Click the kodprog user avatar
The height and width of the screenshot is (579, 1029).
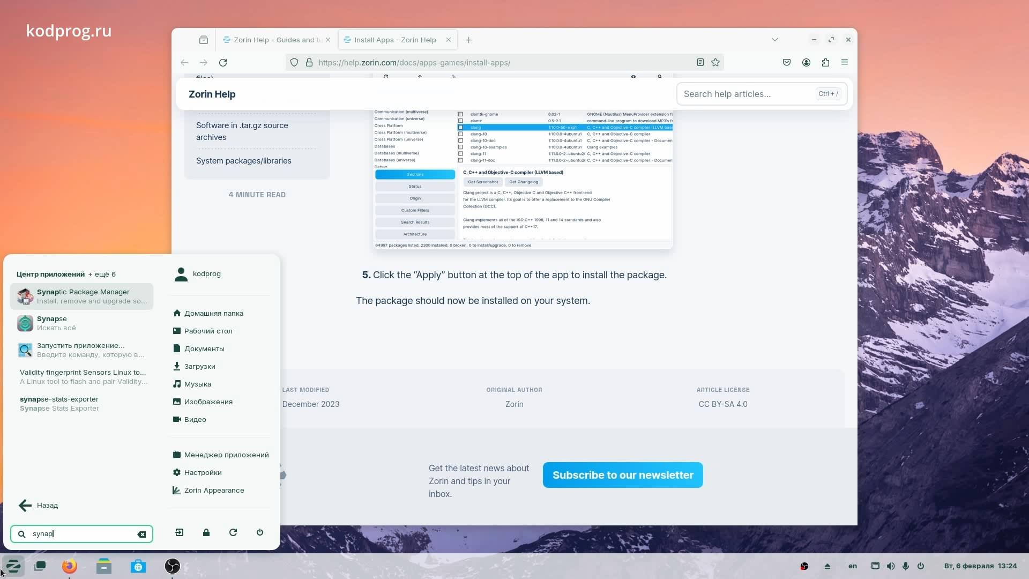(x=181, y=274)
